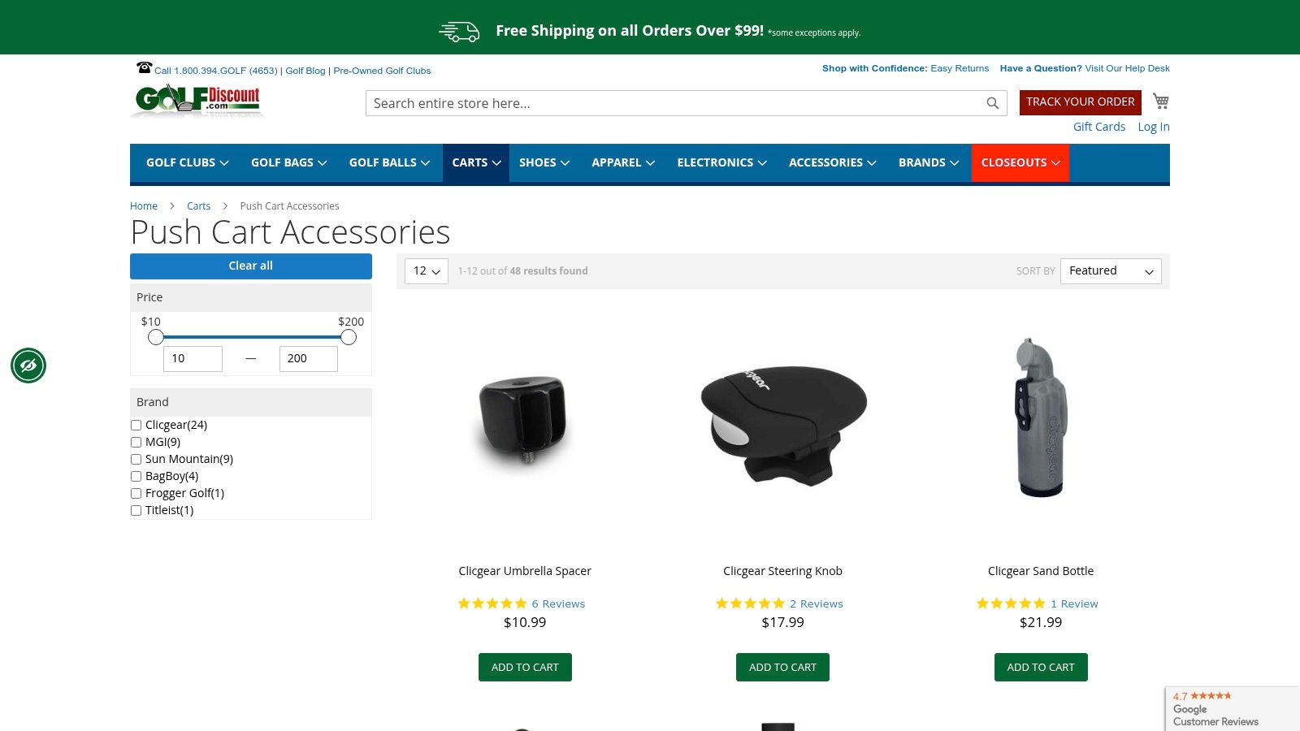Open the Featured sort dropdown
Screen dimensions: 1300x731
pyautogui.click(x=1111, y=271)
